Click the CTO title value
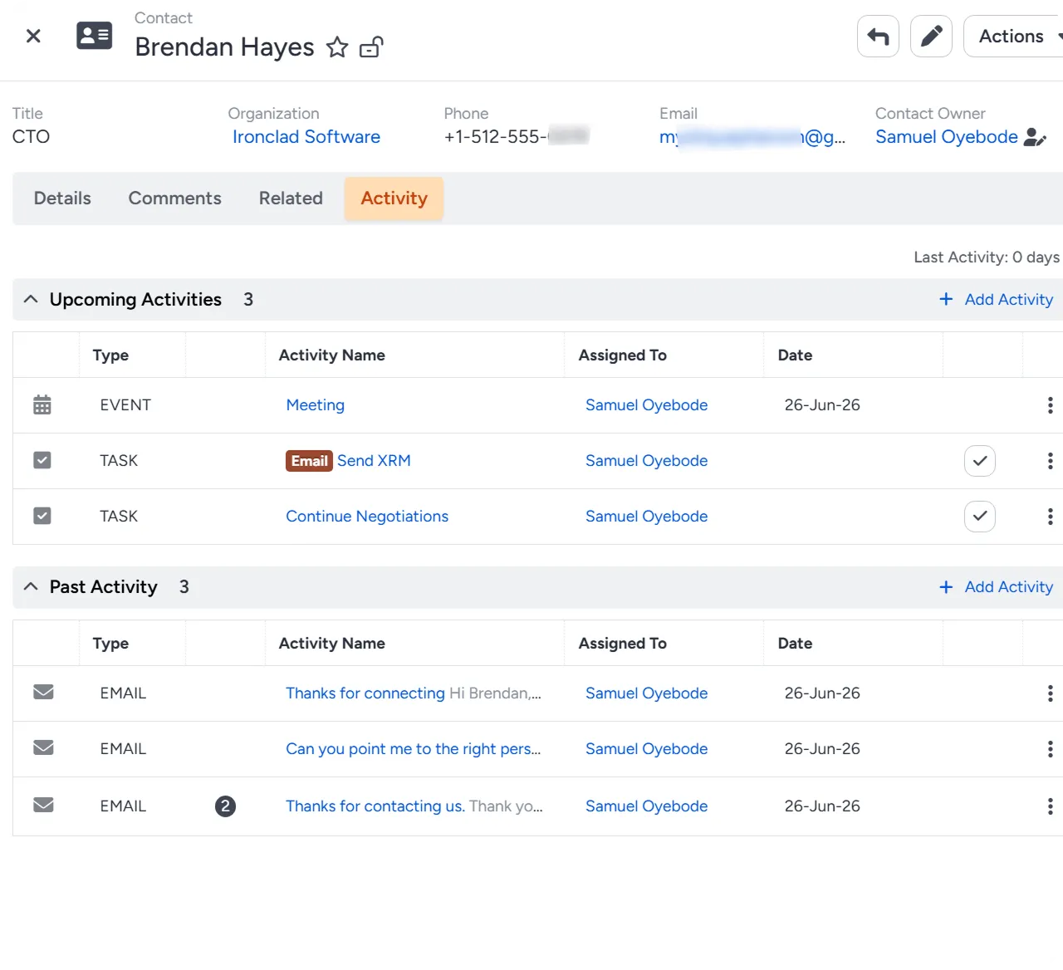This screenshot has height=970, width=1063. pyautogui.click(x=31, y=137)
